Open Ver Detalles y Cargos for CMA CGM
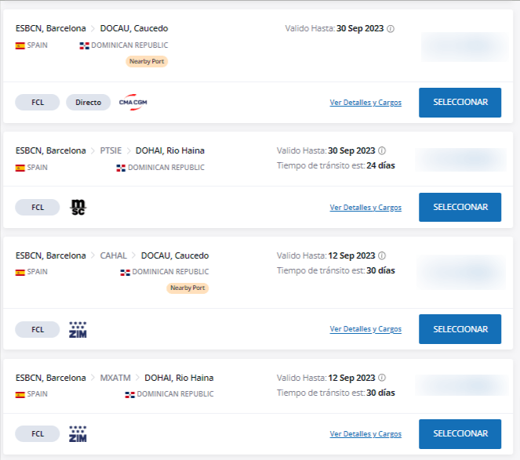This screenshot has height=460, width=520. click(365, 103)
